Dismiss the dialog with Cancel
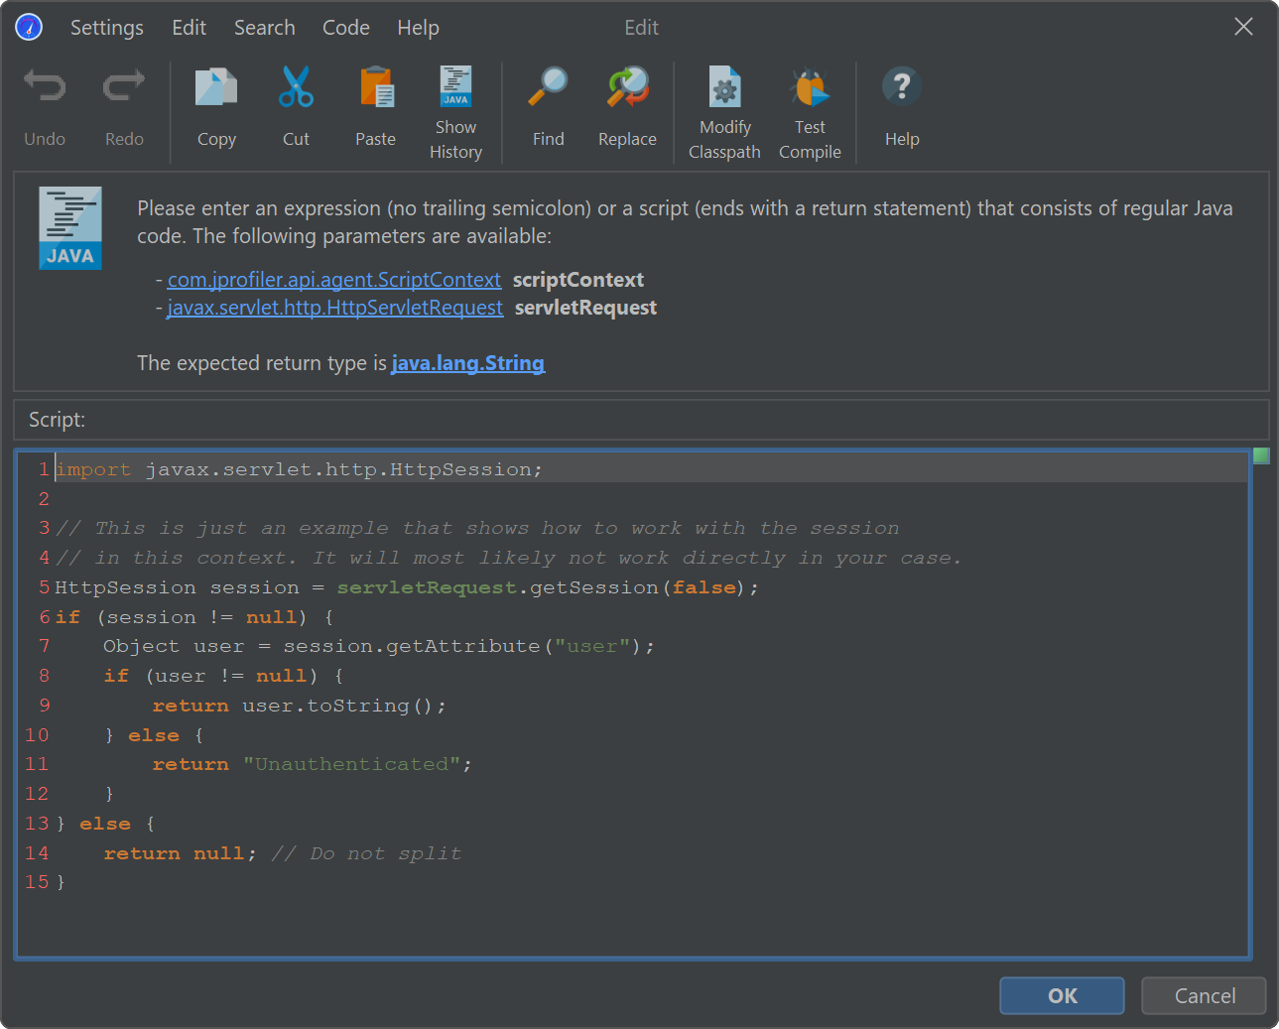The width and height of the screenshot is (1279, 1029). (x=1204, y=995)
